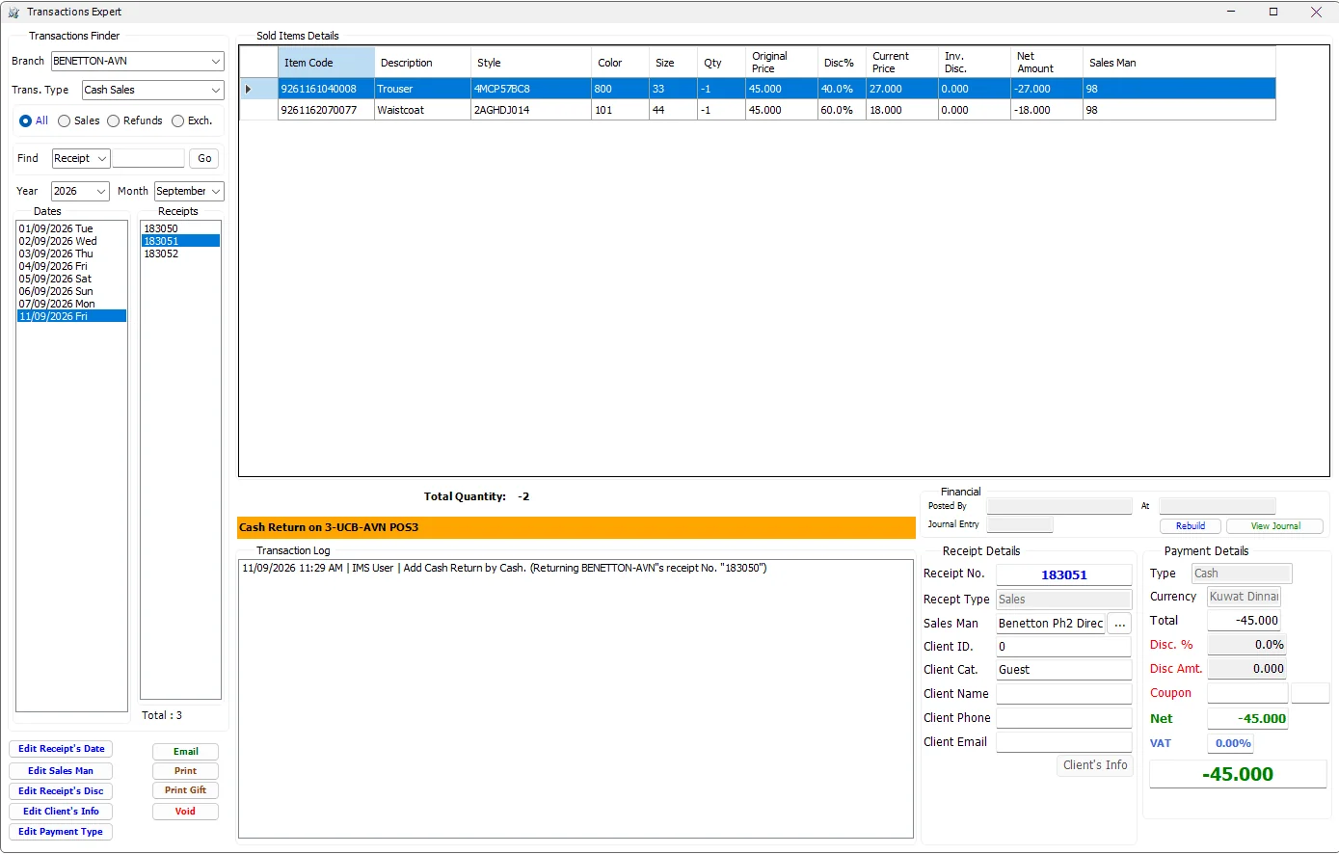Focus the Client Phone field

pos(1064,718)
